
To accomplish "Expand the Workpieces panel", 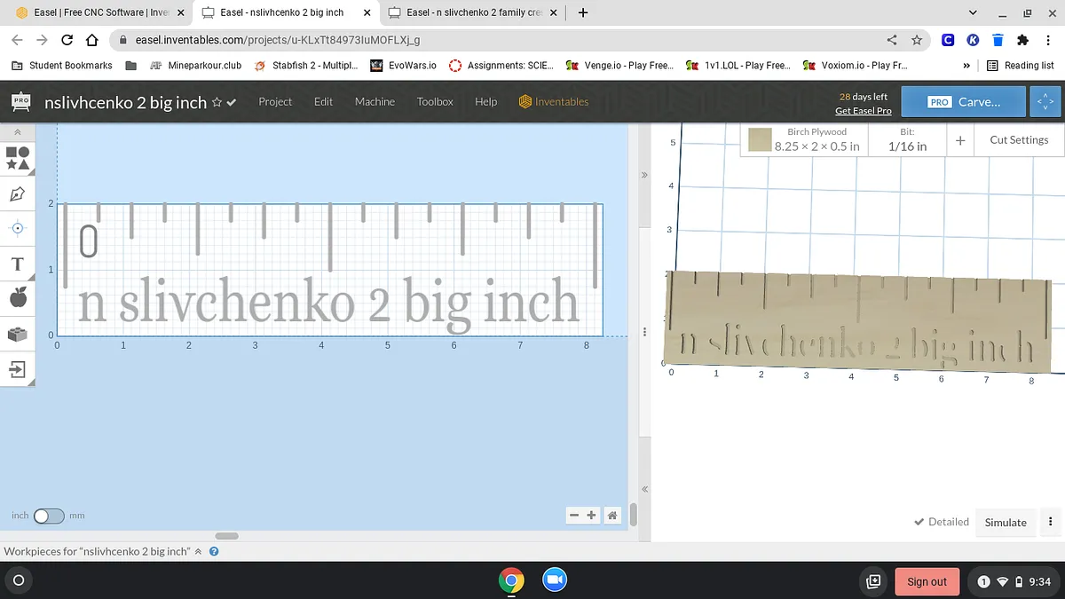I will click(198, 551).
